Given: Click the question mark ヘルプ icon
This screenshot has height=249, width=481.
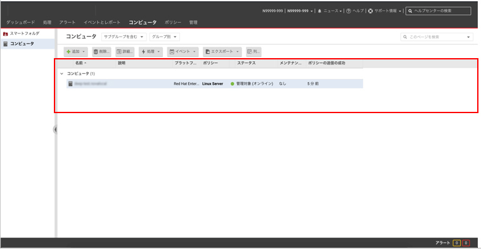Looking at the screenshot, I should (349, 11).
